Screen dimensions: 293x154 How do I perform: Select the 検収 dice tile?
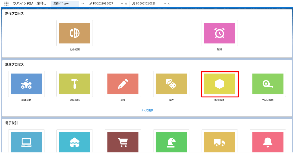(x=171, y=84)
